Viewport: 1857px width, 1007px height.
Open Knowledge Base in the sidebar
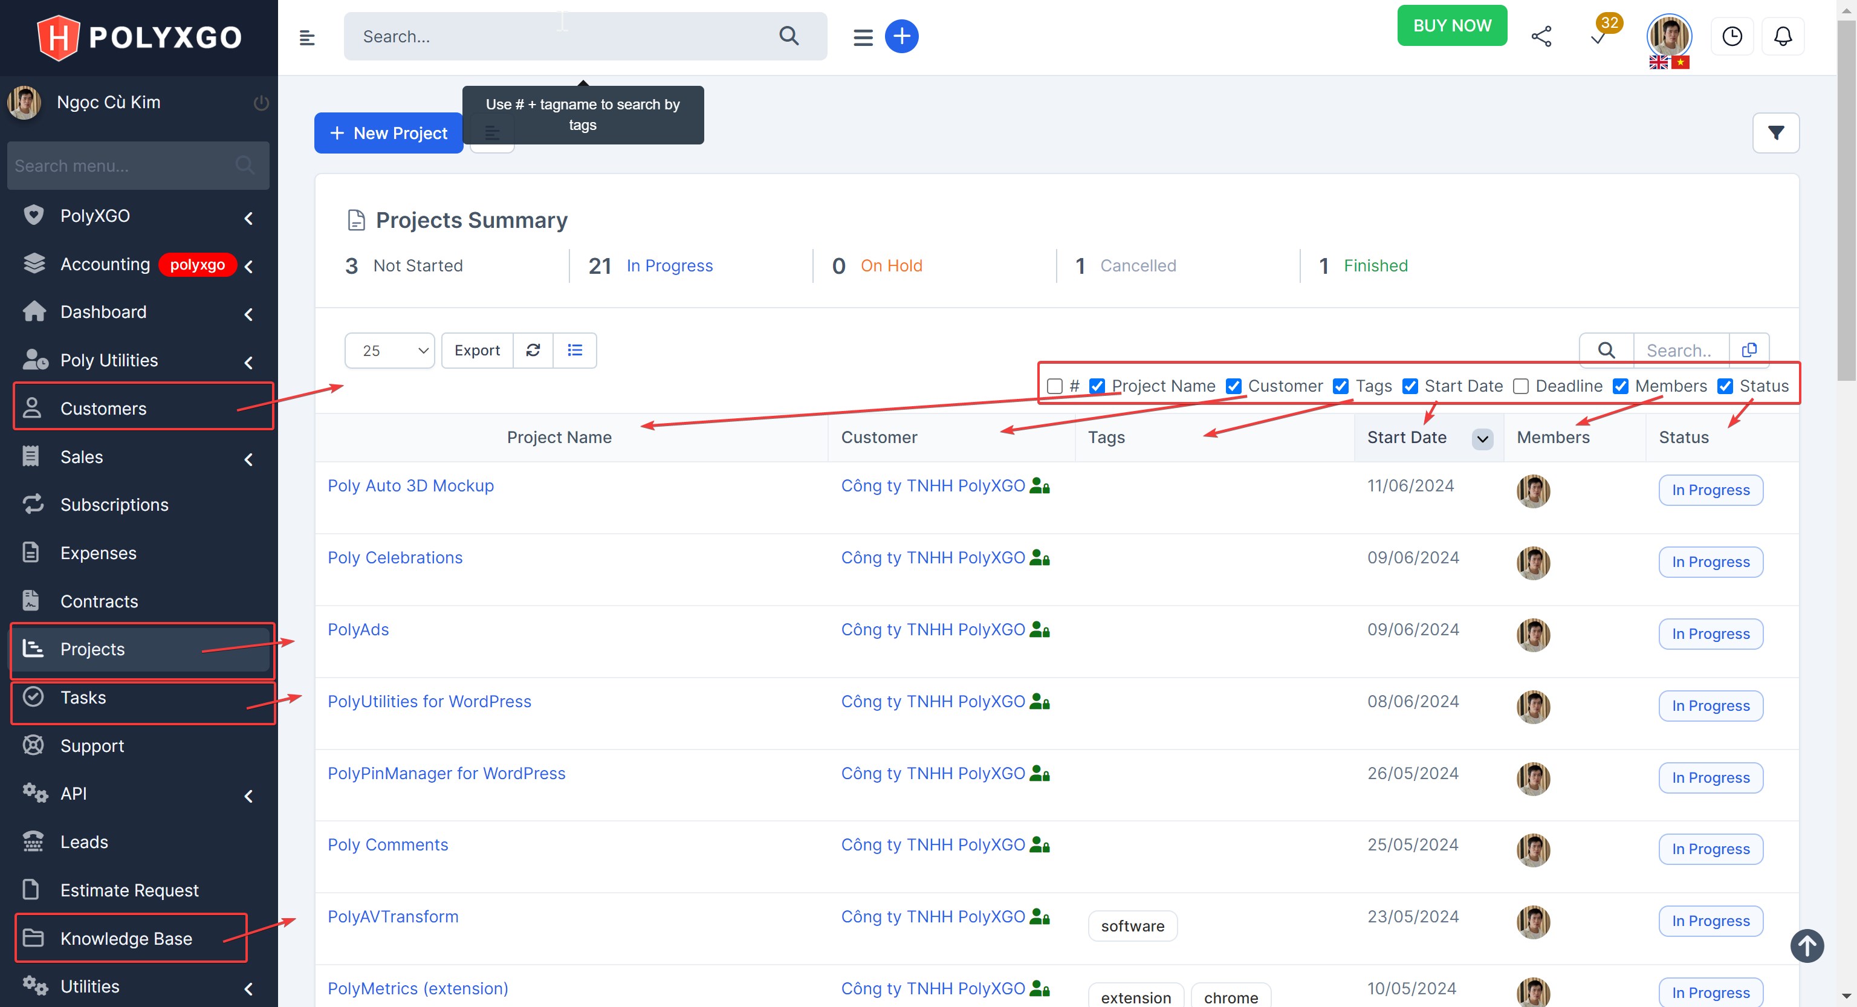click(126, 939)
